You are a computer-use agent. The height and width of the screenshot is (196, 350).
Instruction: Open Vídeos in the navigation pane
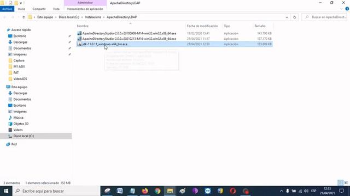(18, 130)
